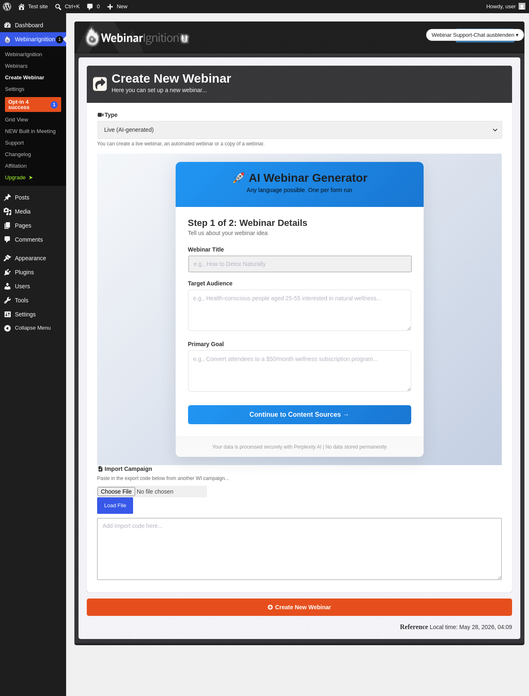Screen dimensions: 529x696
Task: Focus the Add import code textarea
Action: coord(299,549)
